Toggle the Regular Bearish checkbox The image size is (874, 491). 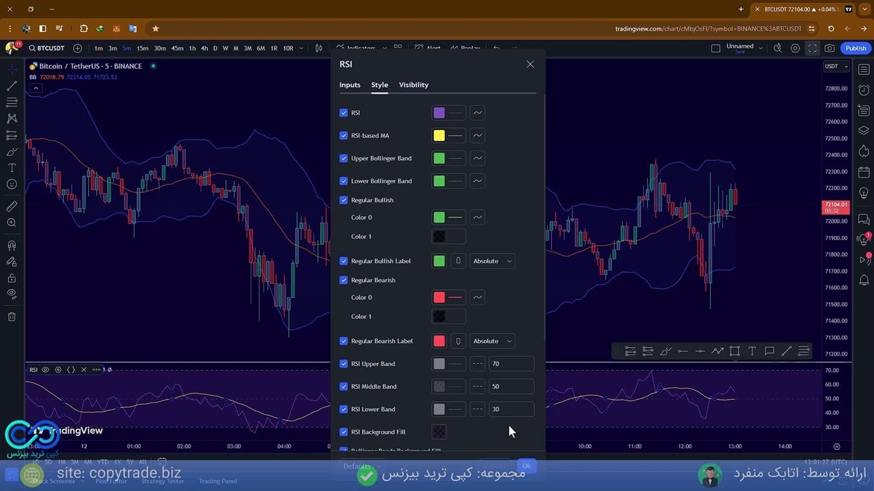point(343,280)
